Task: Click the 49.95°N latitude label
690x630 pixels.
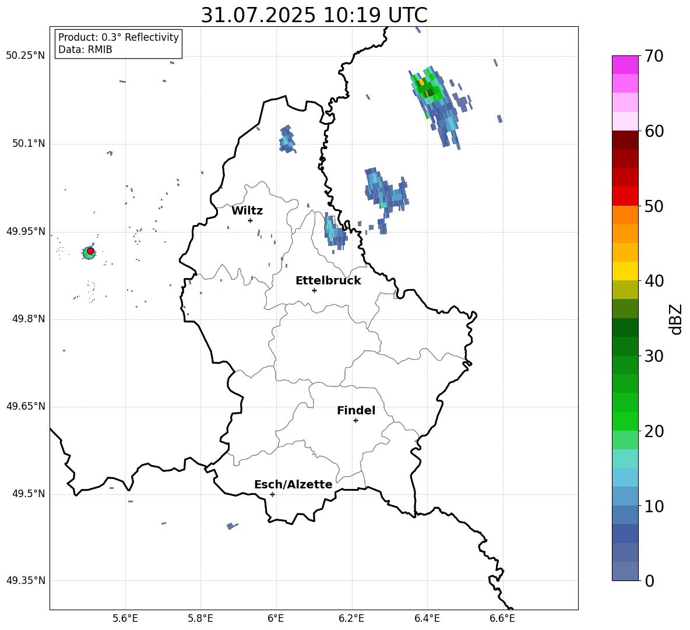Action: tap(25, 231)
